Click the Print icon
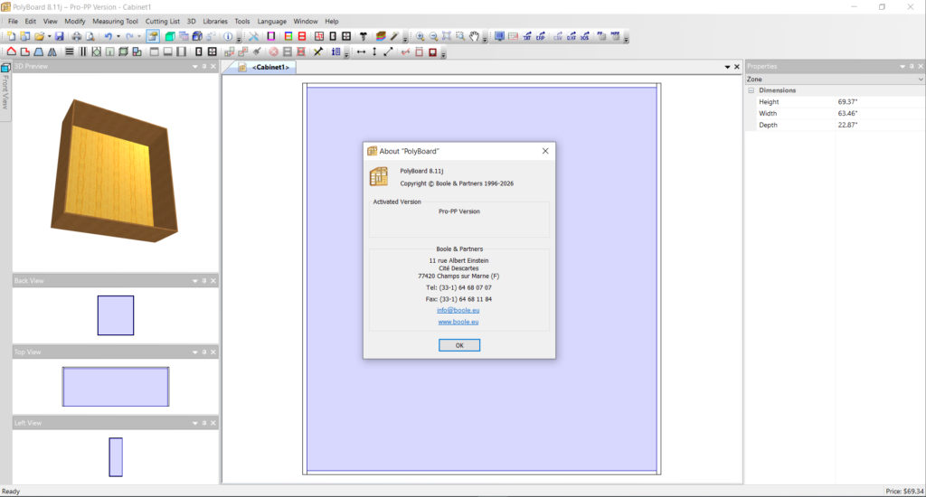926x497 pixels. click(x=76, y=36)
